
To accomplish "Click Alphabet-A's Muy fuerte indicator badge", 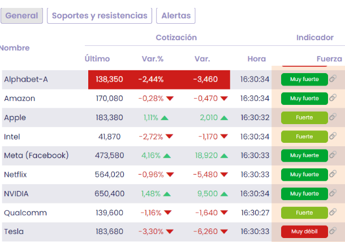I will [x=304, y=79].
